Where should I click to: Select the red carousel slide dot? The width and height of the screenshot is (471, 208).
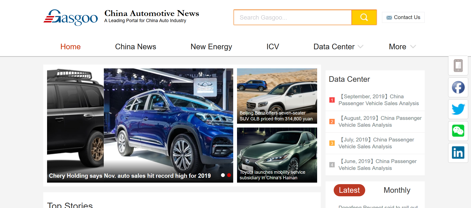[x=229, y=175]
